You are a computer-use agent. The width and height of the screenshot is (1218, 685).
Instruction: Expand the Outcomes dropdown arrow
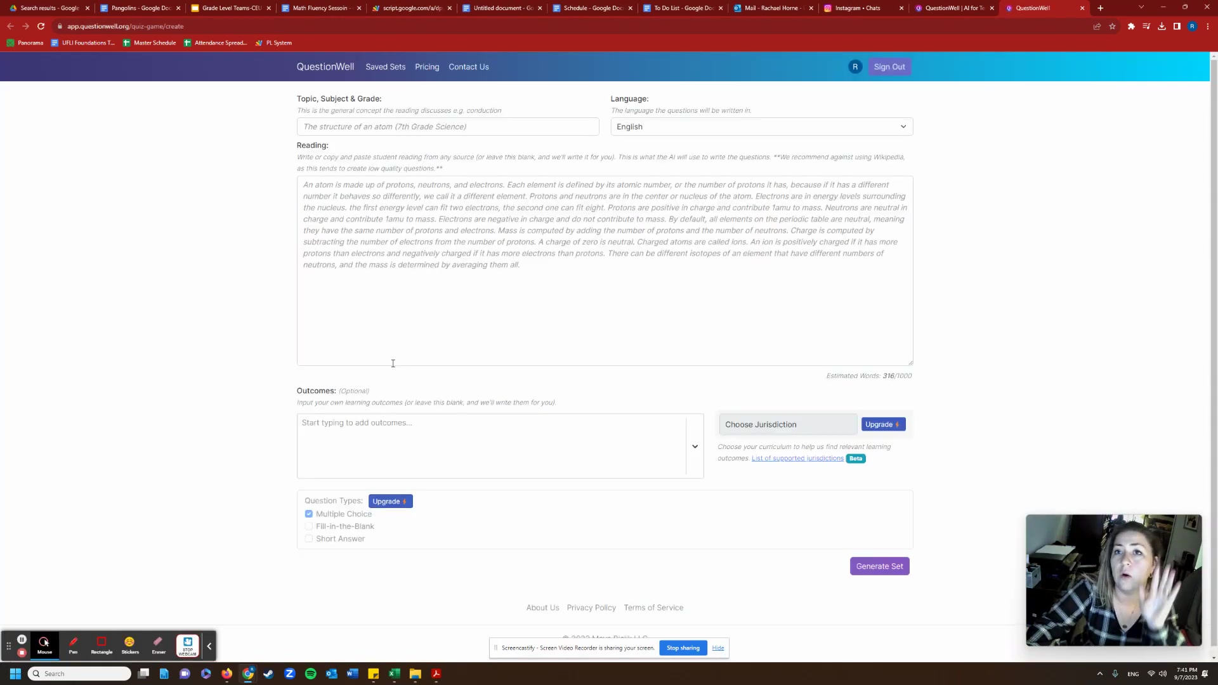click(x=695, y=447)
